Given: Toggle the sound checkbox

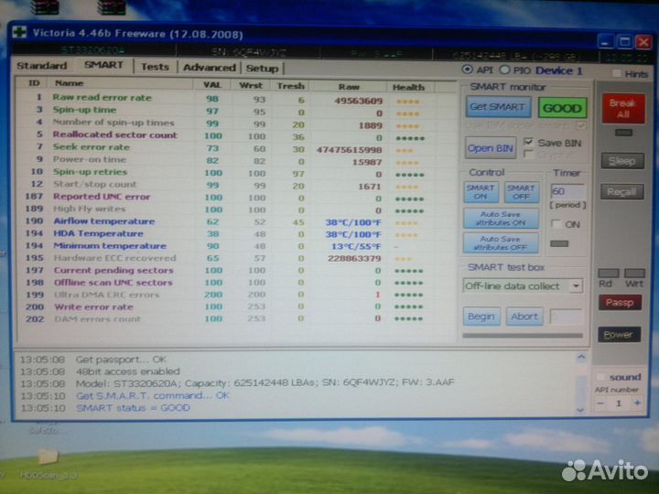Looking at the screenshot, I should (x=601, y=377).
